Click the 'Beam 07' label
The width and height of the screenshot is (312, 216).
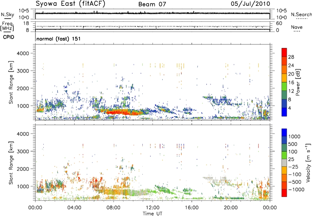152,4
